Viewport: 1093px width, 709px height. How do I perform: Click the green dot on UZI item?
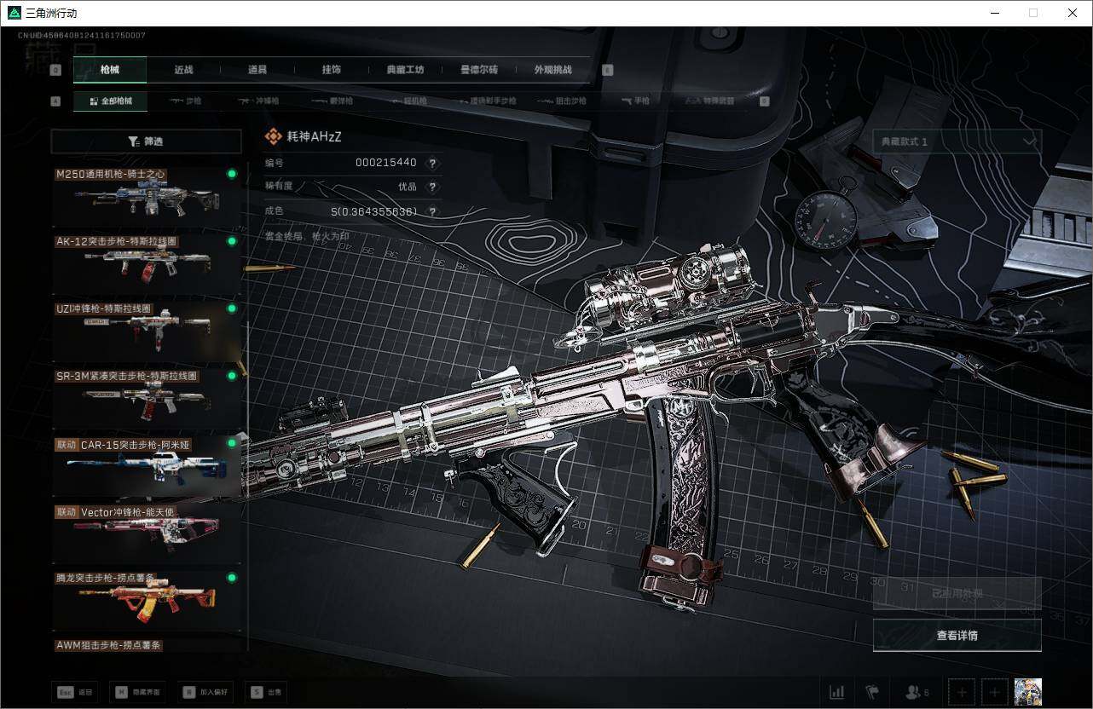coord(231,308)
